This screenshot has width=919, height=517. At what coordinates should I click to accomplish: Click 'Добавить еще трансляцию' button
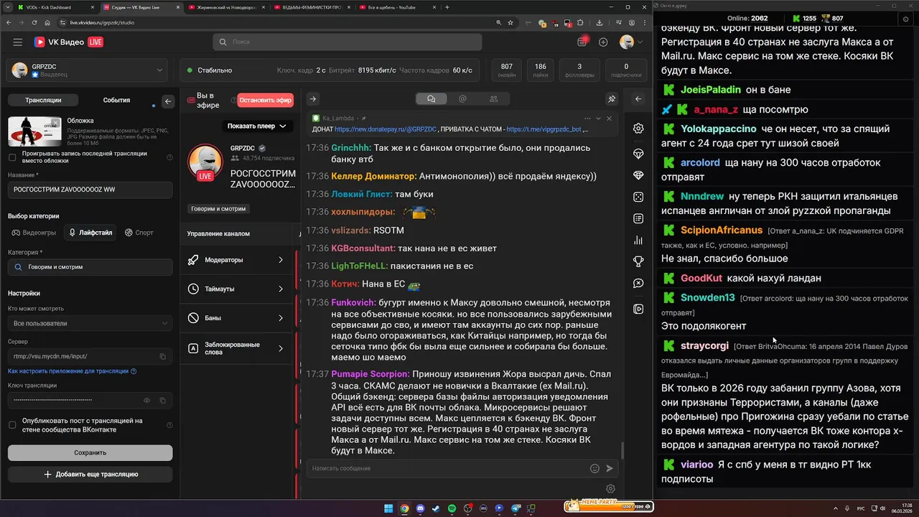pyautogui.click(x=90, y=474)
